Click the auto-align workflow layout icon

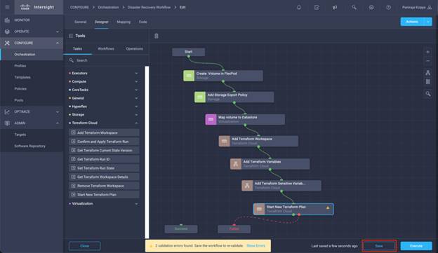[x=427, y=73]
